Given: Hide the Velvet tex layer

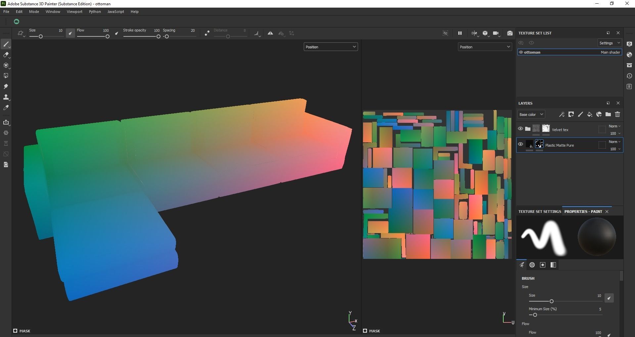Looking at the screenshot, I should pos(521,129).
